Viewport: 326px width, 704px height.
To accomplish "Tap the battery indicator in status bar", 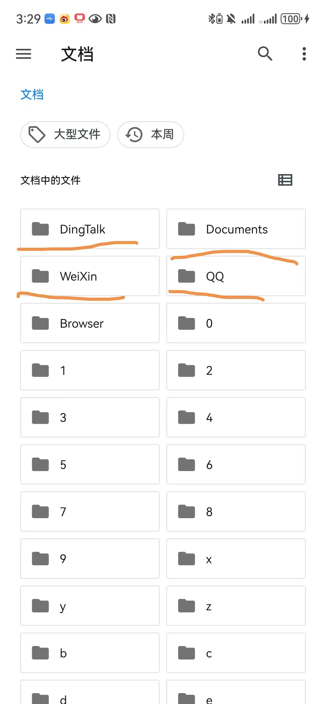I will click(x=291, y=19).
